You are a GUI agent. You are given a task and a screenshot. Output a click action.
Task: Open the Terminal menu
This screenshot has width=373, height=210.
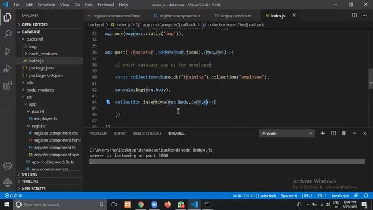105,5
